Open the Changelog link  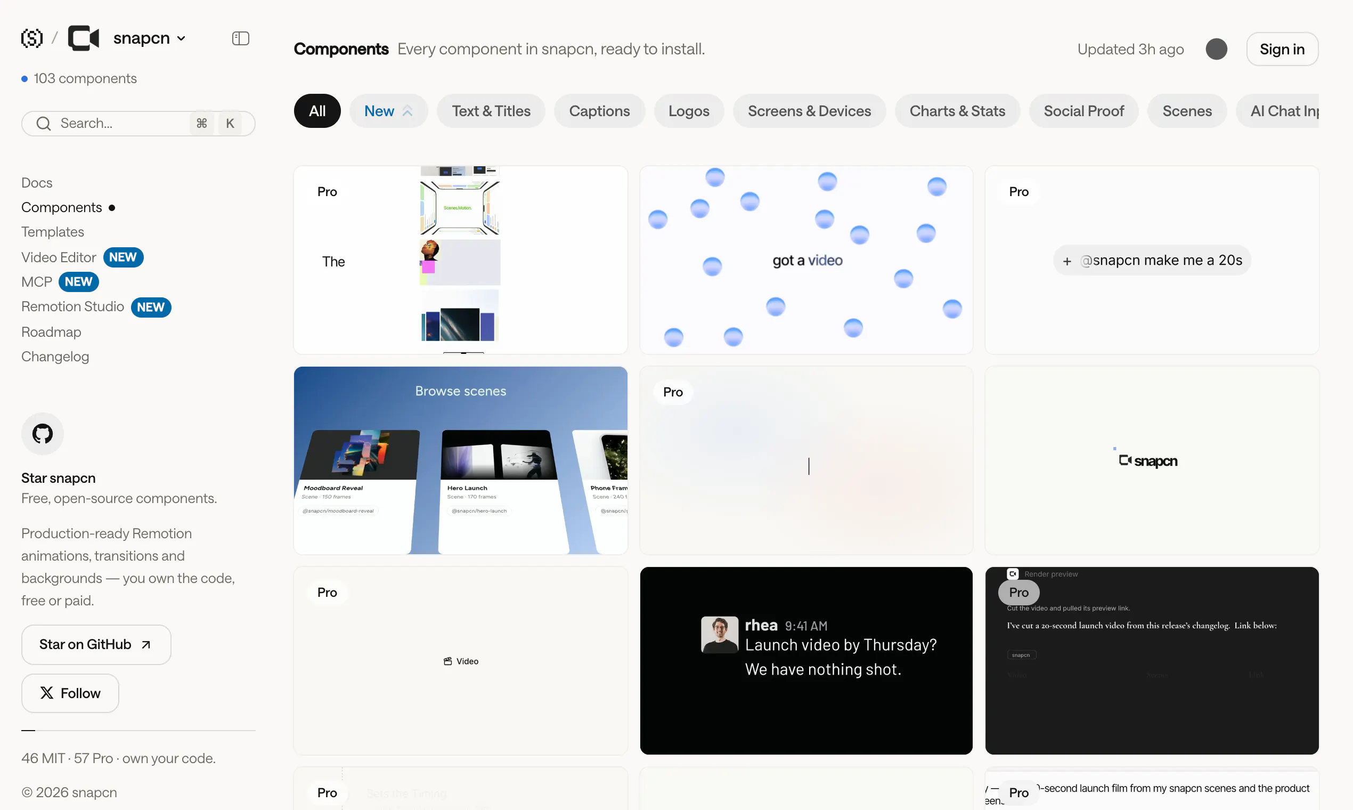[x=55, y=357]
